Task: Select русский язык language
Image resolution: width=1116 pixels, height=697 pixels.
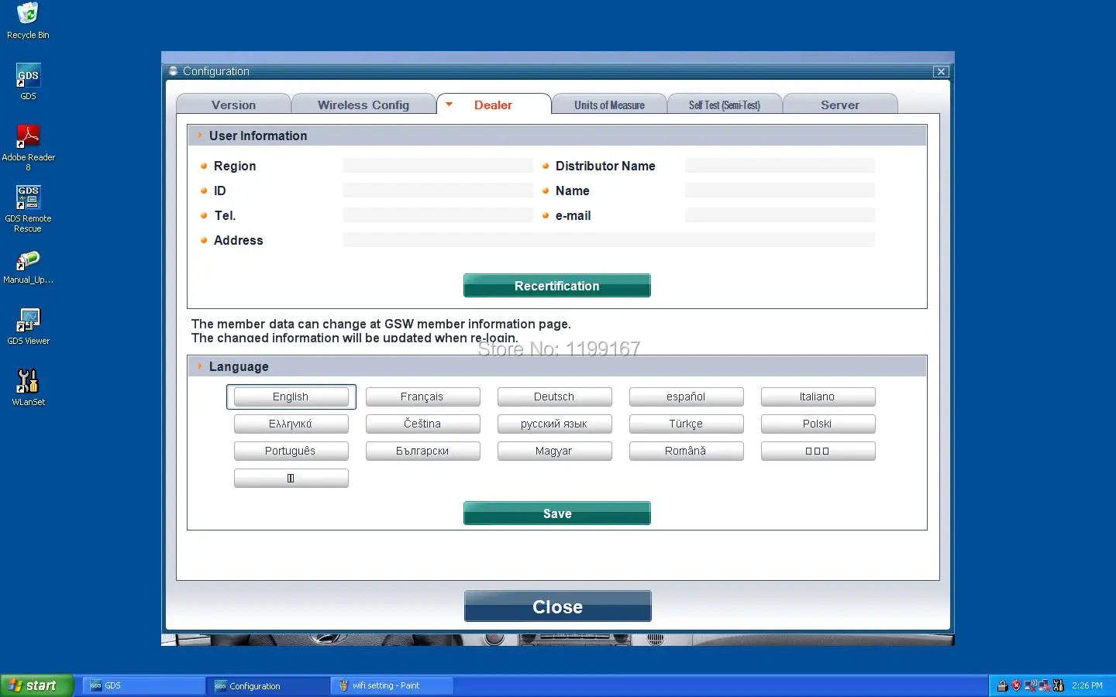Action: [x=554, y=424]
